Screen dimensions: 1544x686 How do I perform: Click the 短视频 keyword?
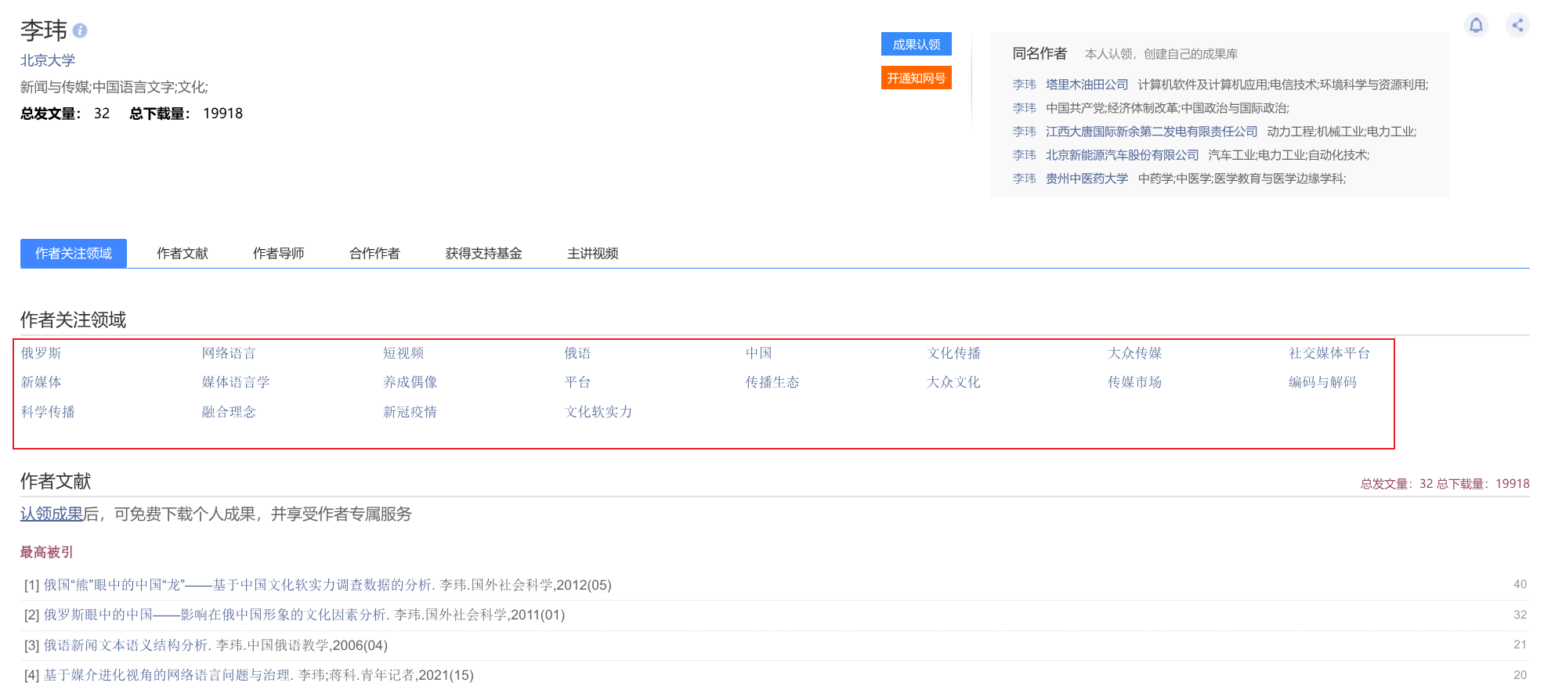coord(403,353)
